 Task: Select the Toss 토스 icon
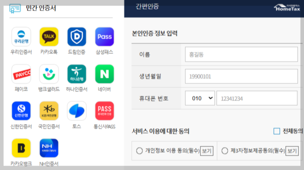click(x=77, y=111)
